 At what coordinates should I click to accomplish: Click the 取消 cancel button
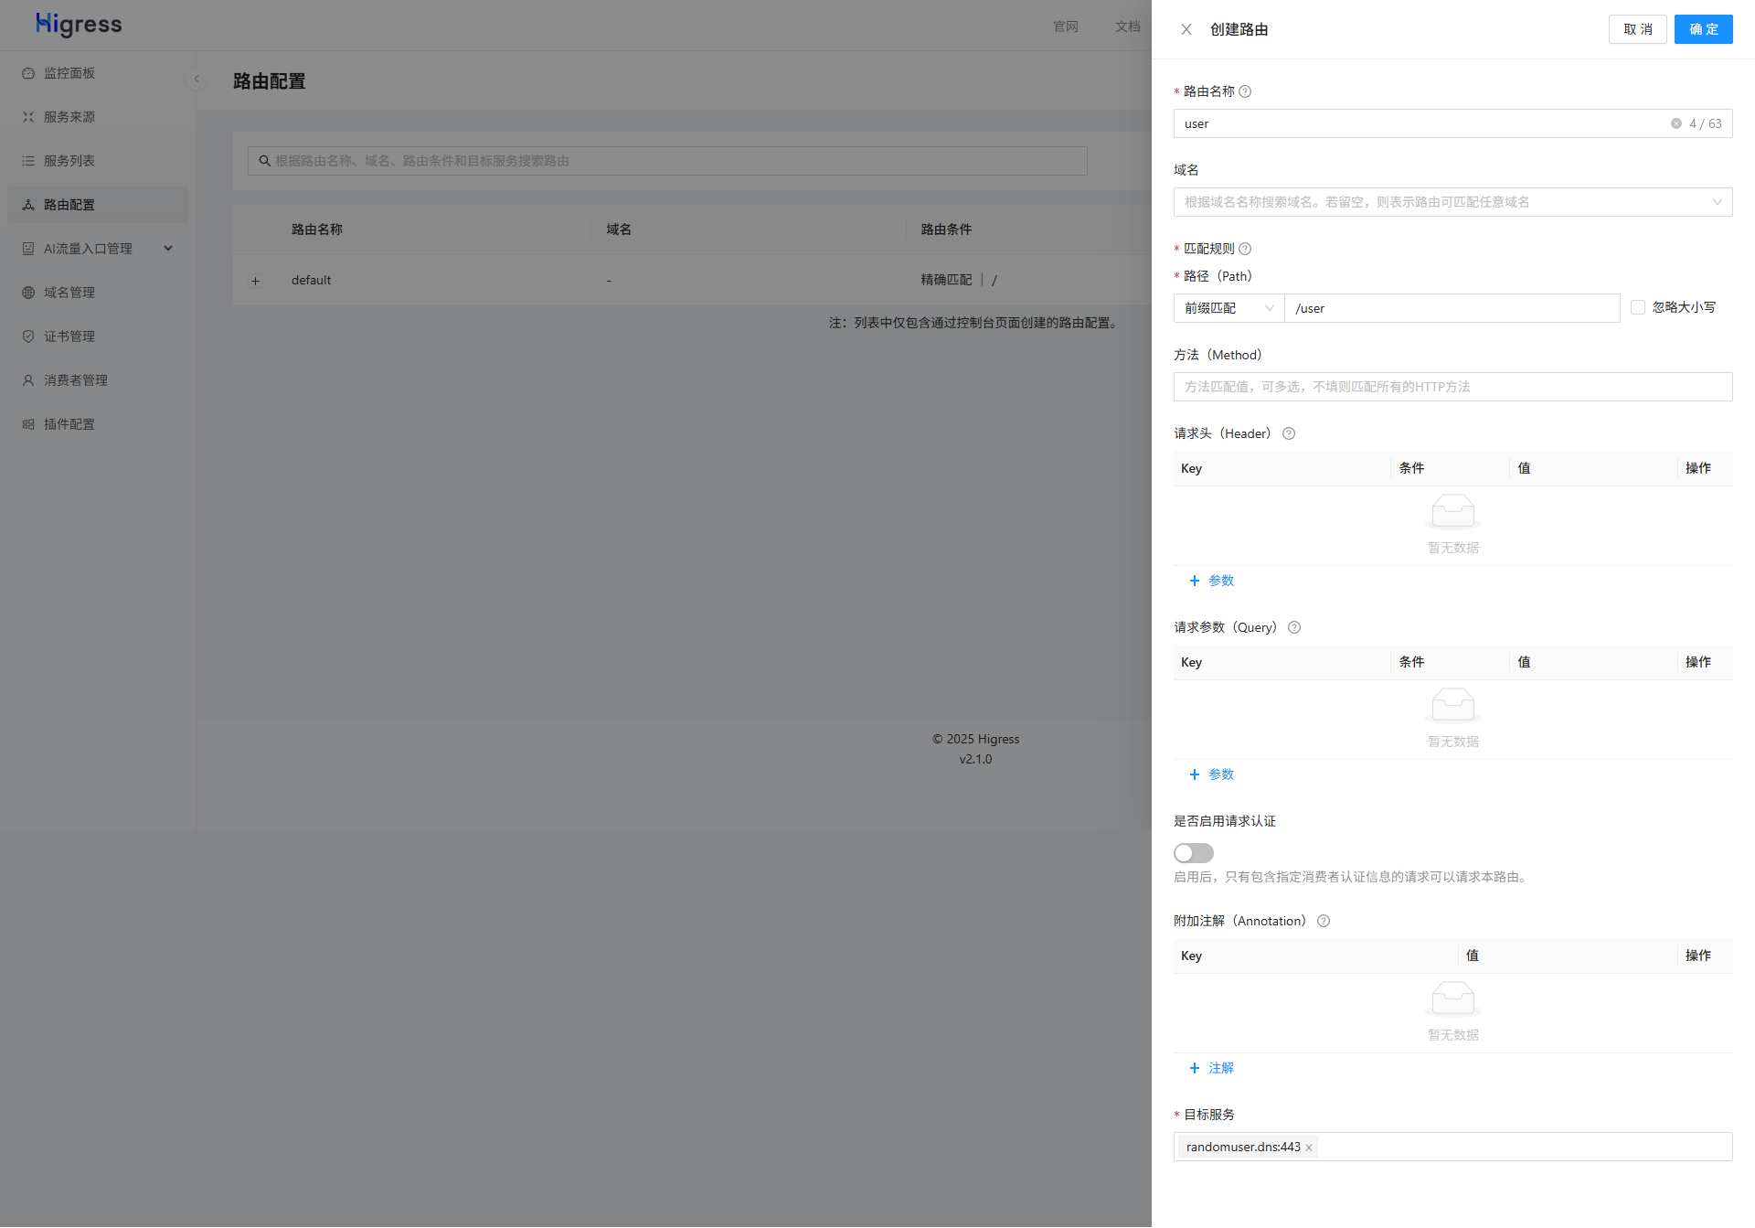[1637, 29]
